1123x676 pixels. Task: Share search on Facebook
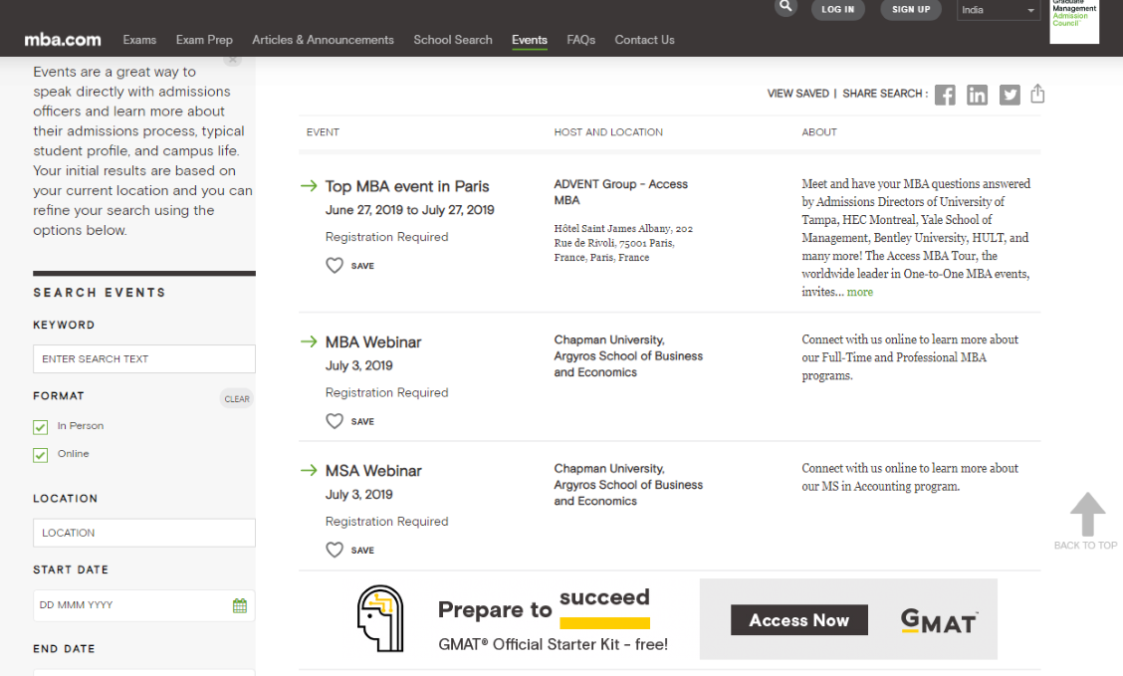pos(945,95)
